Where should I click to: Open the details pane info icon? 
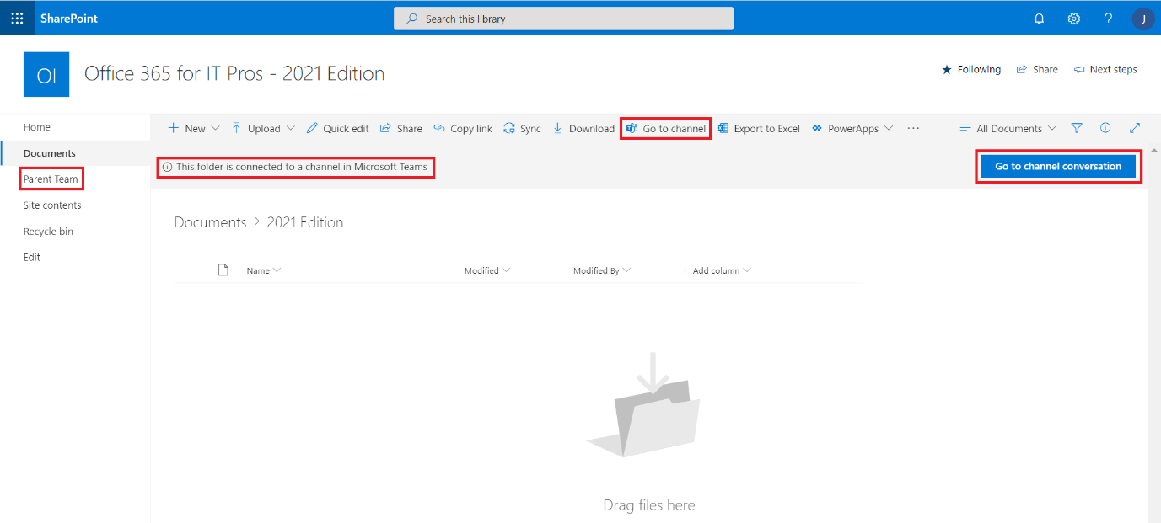pos(1105,128)
